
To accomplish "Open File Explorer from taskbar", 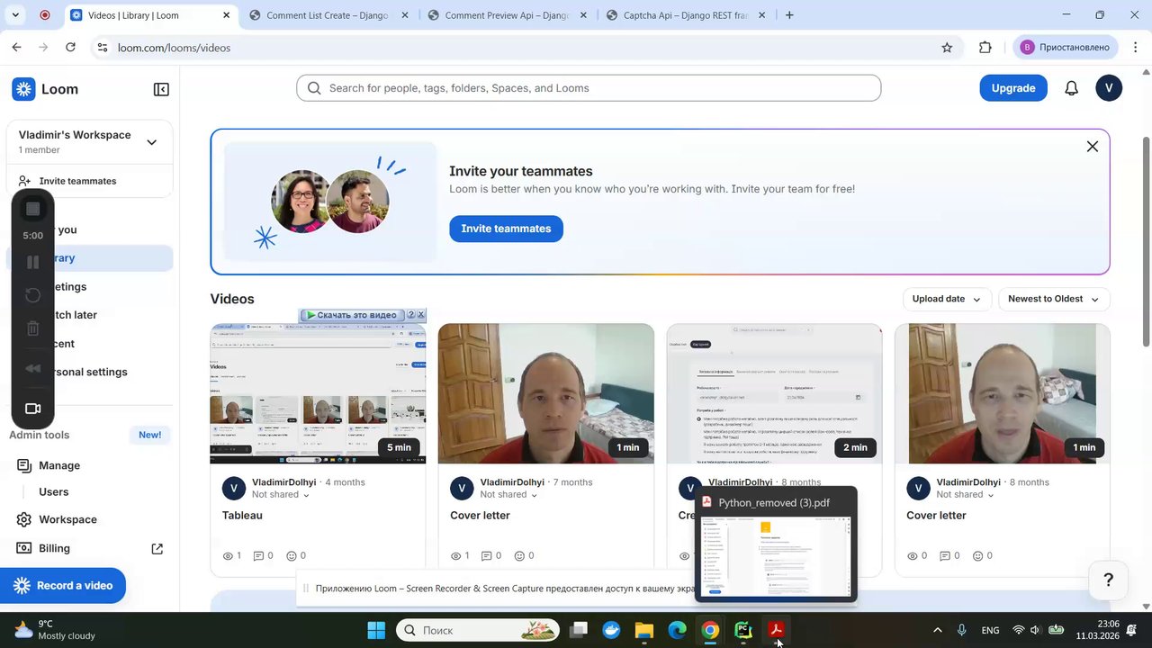I will (x=644, y=630).
